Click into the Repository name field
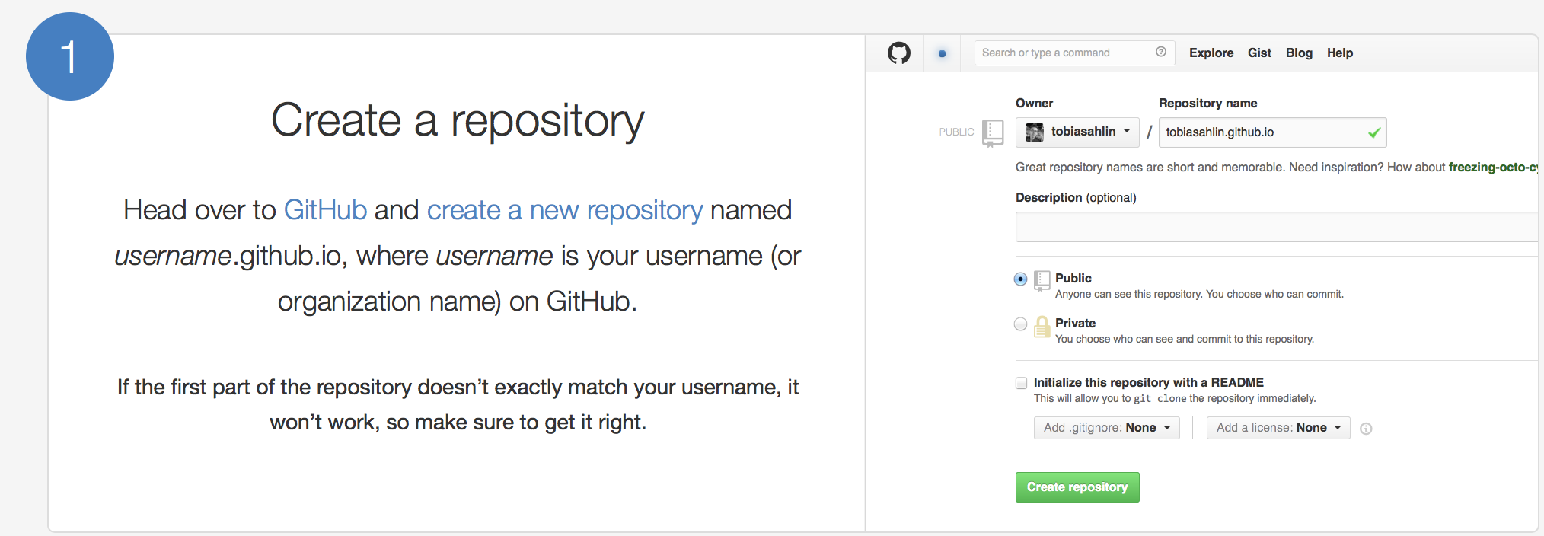1544x536 pixels. tap(1272, 132)
